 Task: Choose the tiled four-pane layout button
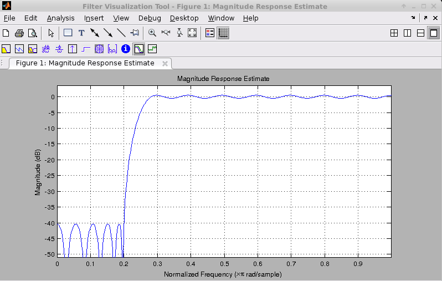394,33
